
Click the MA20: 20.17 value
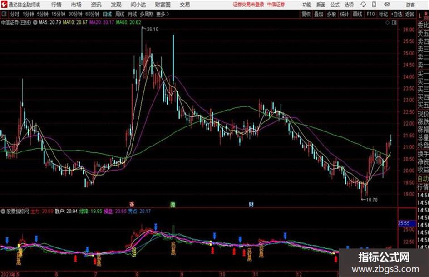tap(102, 22)
